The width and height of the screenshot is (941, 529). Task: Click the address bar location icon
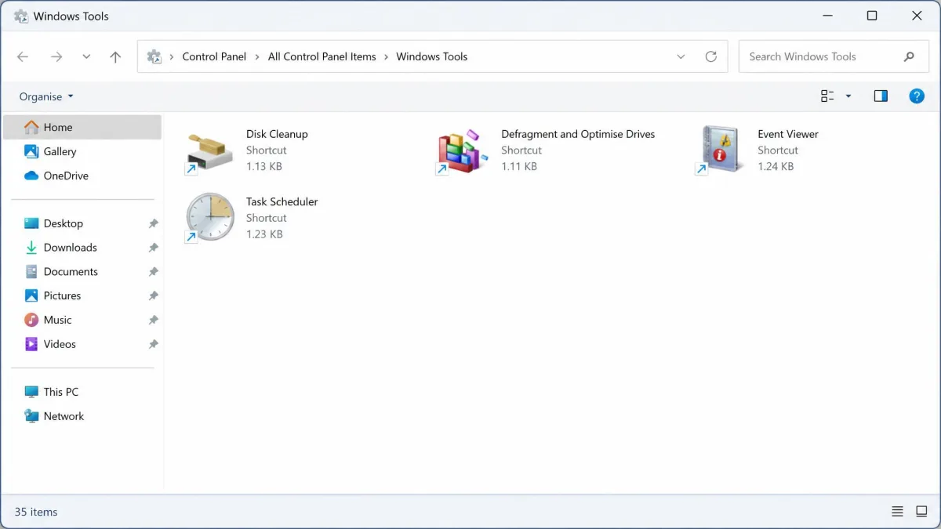[x=154, y=56]
